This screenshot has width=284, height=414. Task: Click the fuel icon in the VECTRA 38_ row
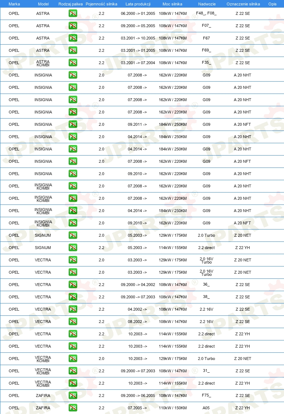[x=73, y=297]
